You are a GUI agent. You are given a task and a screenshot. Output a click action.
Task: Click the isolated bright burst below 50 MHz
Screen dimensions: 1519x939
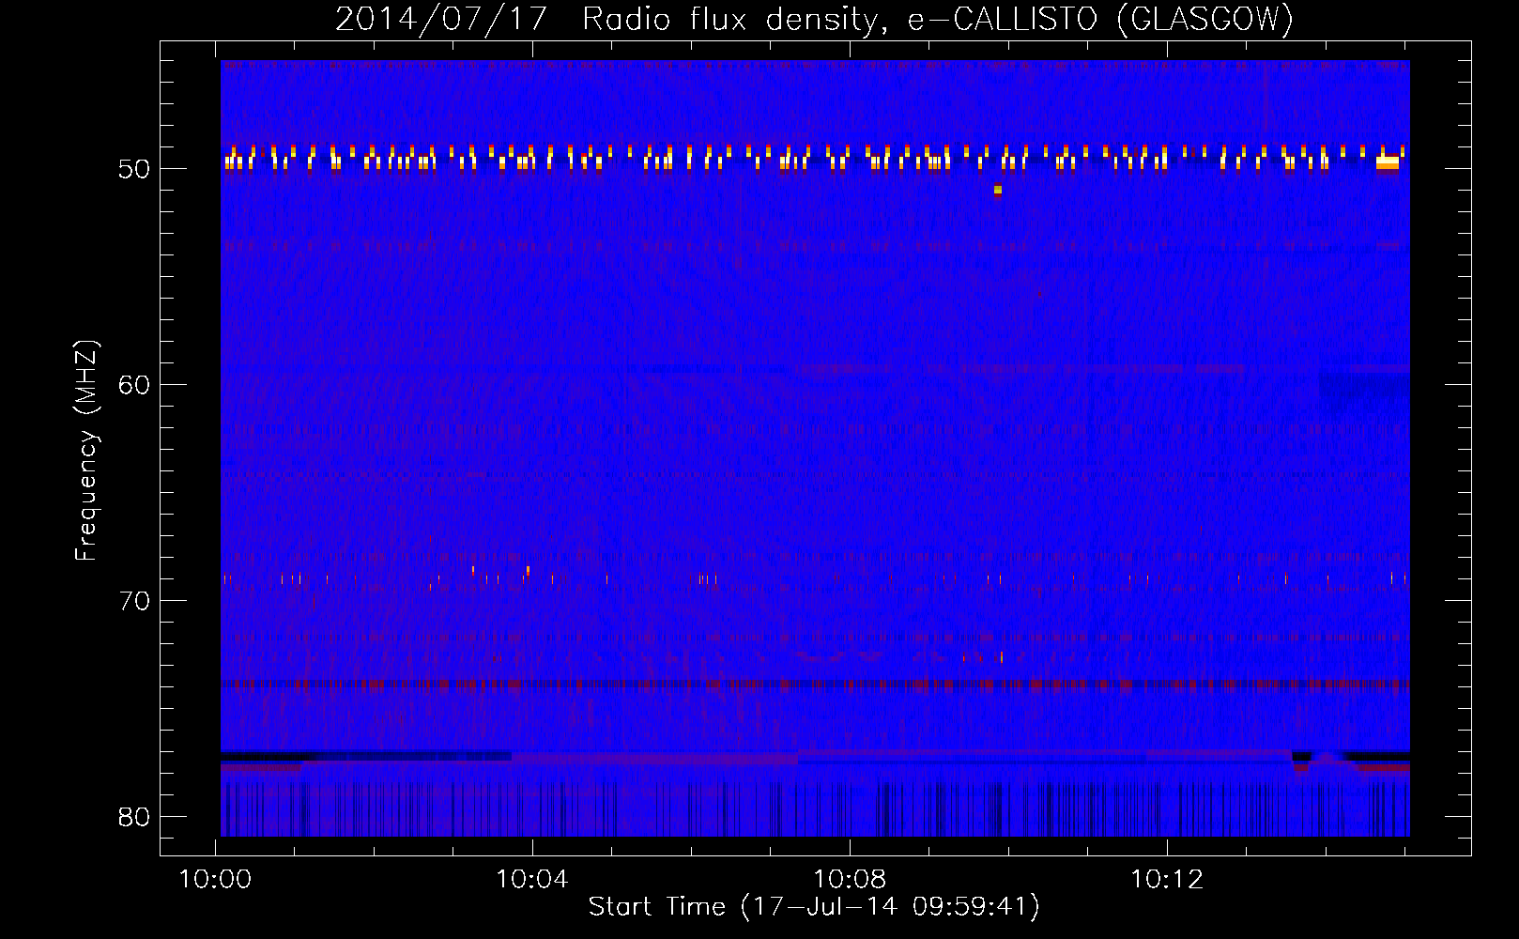(998, 191)
